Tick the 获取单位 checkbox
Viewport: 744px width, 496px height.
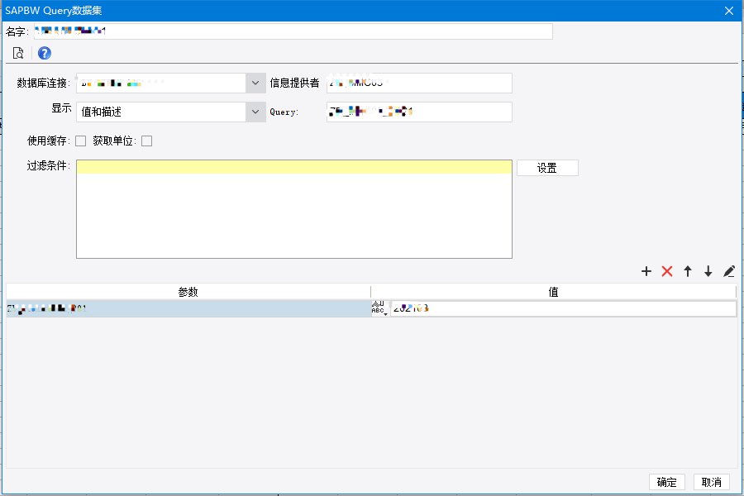pos(147,141)
